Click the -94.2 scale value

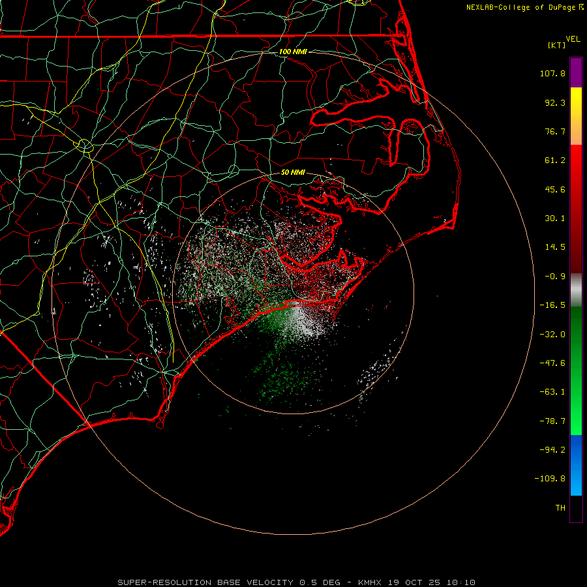tap(552, 450)
